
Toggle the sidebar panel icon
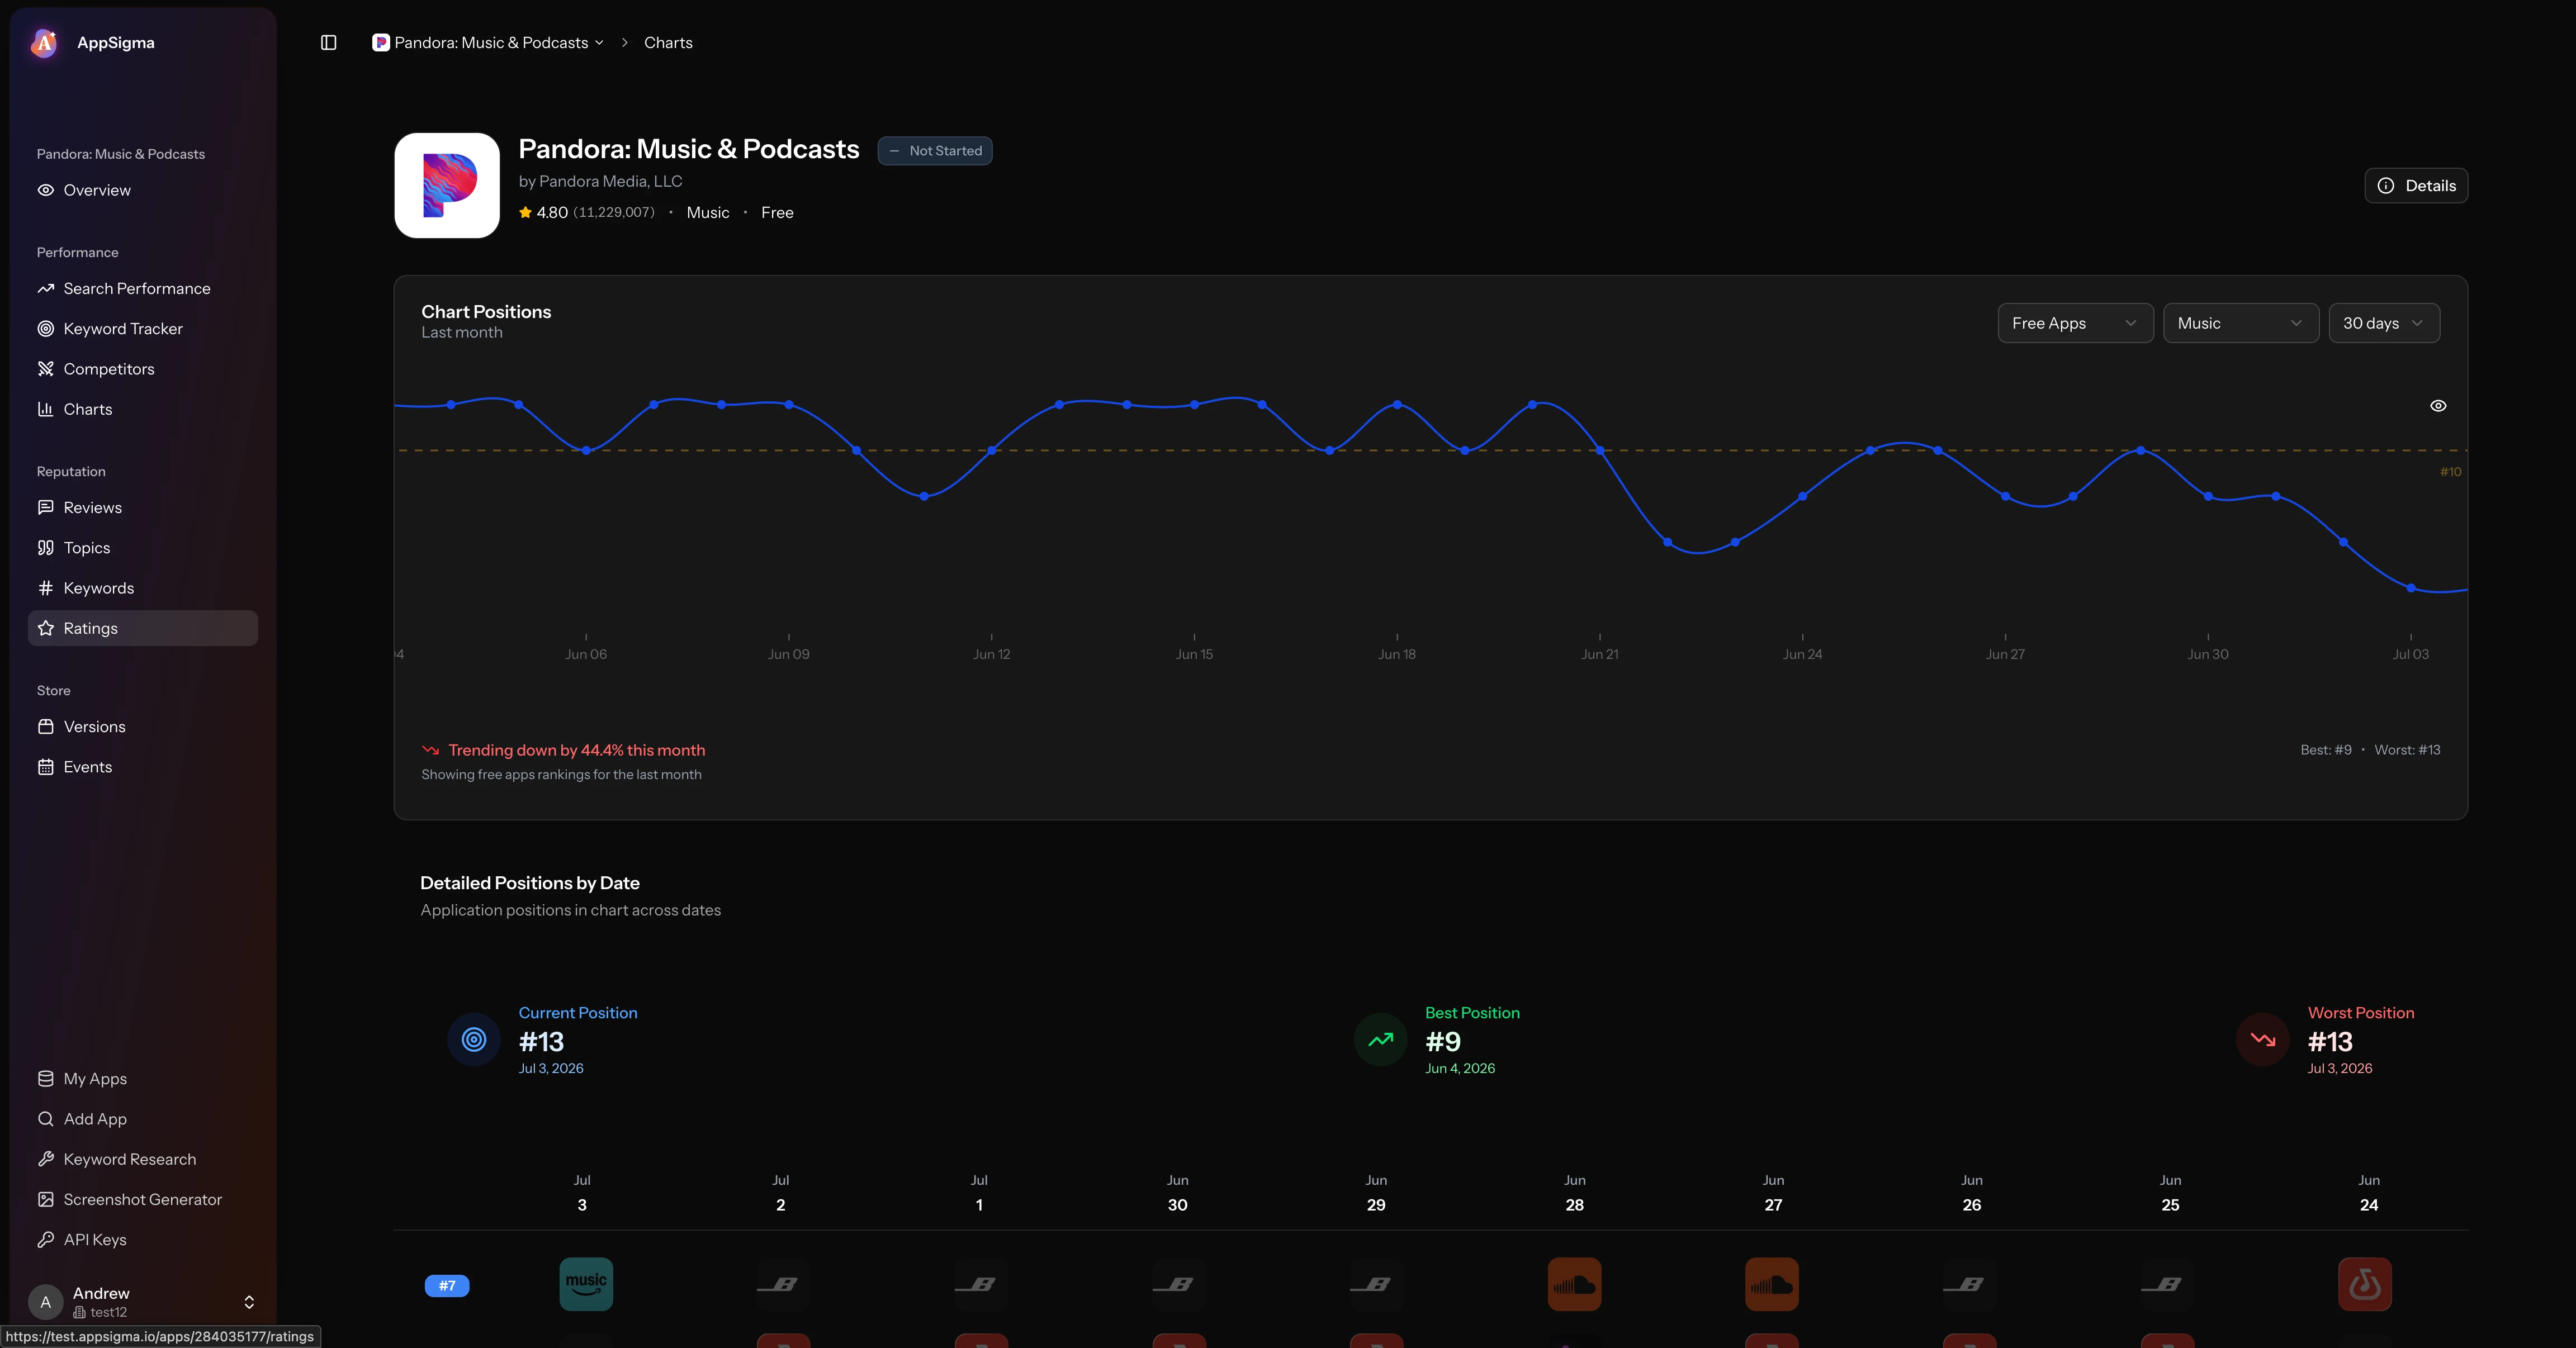click(x=328, y=43)
